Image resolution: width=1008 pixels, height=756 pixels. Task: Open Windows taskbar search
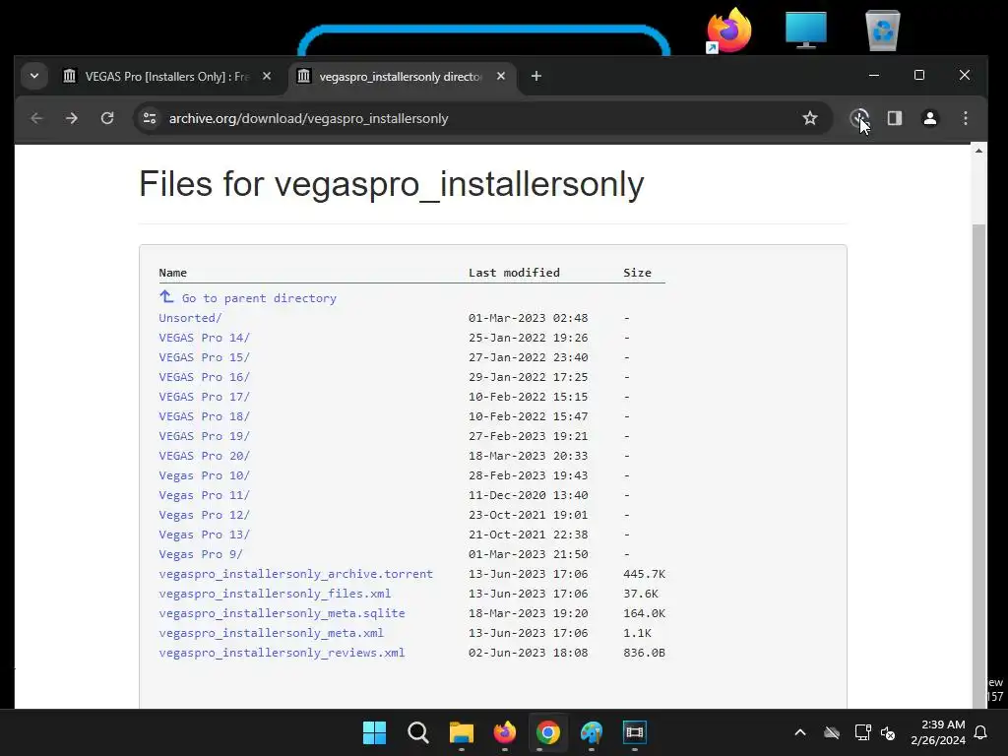pyautogui.click(x=417, y=732)
